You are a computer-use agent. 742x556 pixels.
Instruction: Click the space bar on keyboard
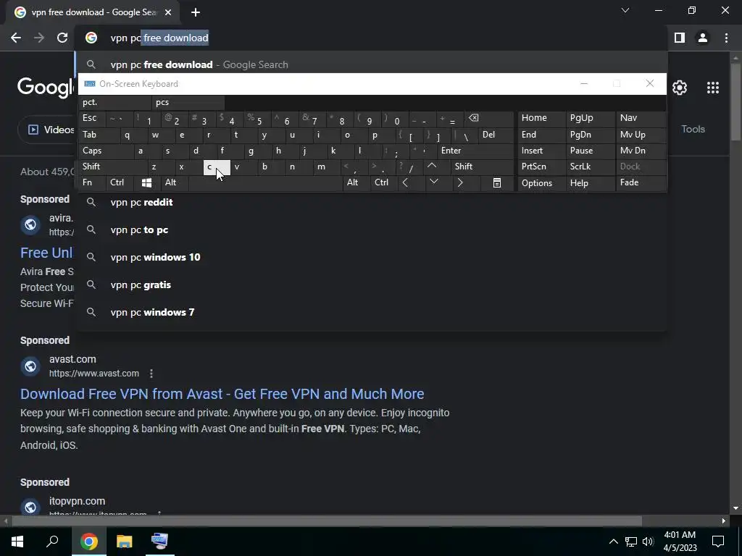[265, 182]
